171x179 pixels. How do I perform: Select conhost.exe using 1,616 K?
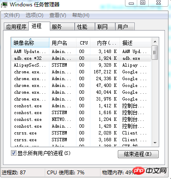[81, 112]
